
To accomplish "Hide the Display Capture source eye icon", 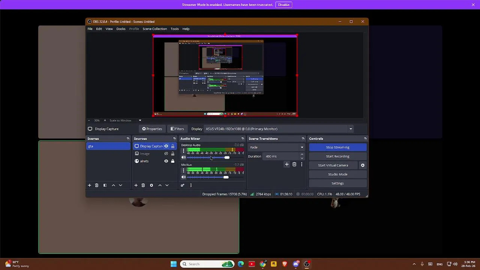I will [x=166, y=146].
